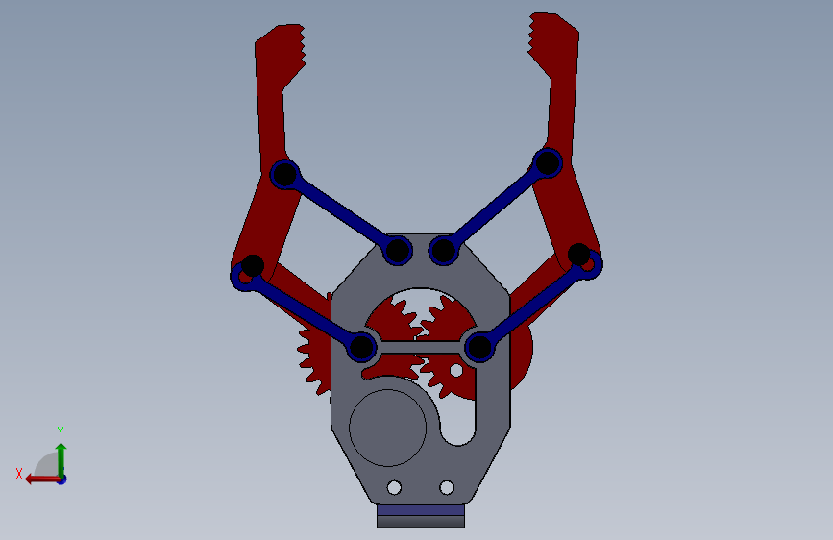Click the green Y axis arrow of the triad
833x540 pixels.
61,459
